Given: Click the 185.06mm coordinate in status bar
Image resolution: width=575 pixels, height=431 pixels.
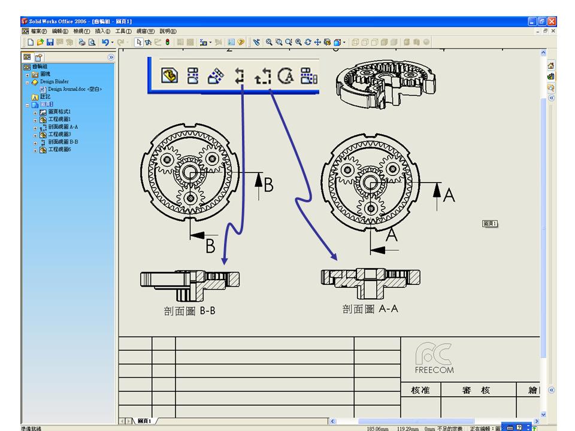Looking at the screenshot, I should 377,429.
